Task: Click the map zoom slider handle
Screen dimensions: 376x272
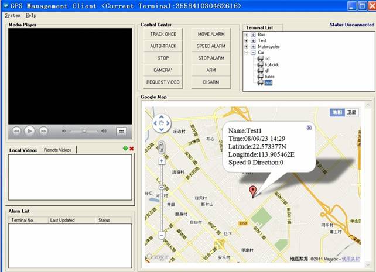Action: pyautogui.click(x=162, y=187)
